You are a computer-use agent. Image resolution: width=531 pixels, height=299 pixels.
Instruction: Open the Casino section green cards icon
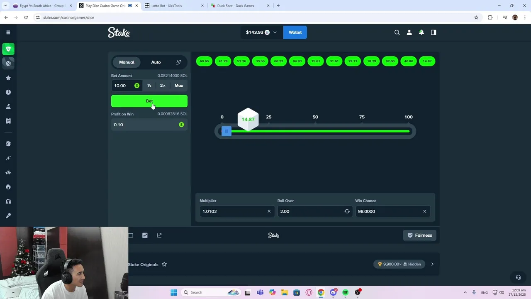[x=8, y=49]
